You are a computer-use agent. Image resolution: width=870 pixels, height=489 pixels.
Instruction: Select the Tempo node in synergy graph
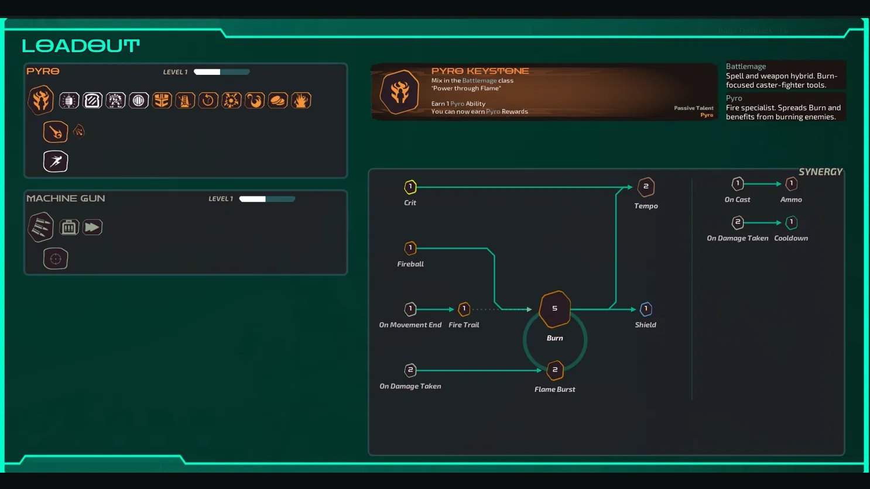click(x=646, y=187)
